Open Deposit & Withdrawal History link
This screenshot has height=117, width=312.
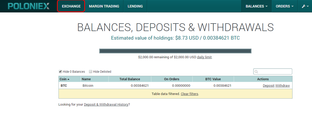[x=106, y=105]
